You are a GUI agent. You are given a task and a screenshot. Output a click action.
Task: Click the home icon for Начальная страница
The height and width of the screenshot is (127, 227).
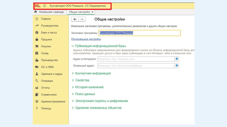[36, 12]
